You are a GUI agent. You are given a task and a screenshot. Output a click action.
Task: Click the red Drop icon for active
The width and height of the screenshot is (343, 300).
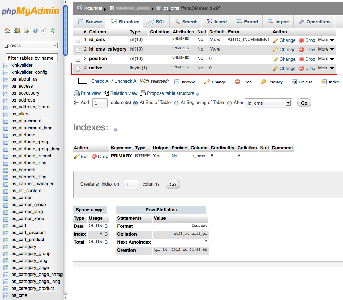[301, 68]
